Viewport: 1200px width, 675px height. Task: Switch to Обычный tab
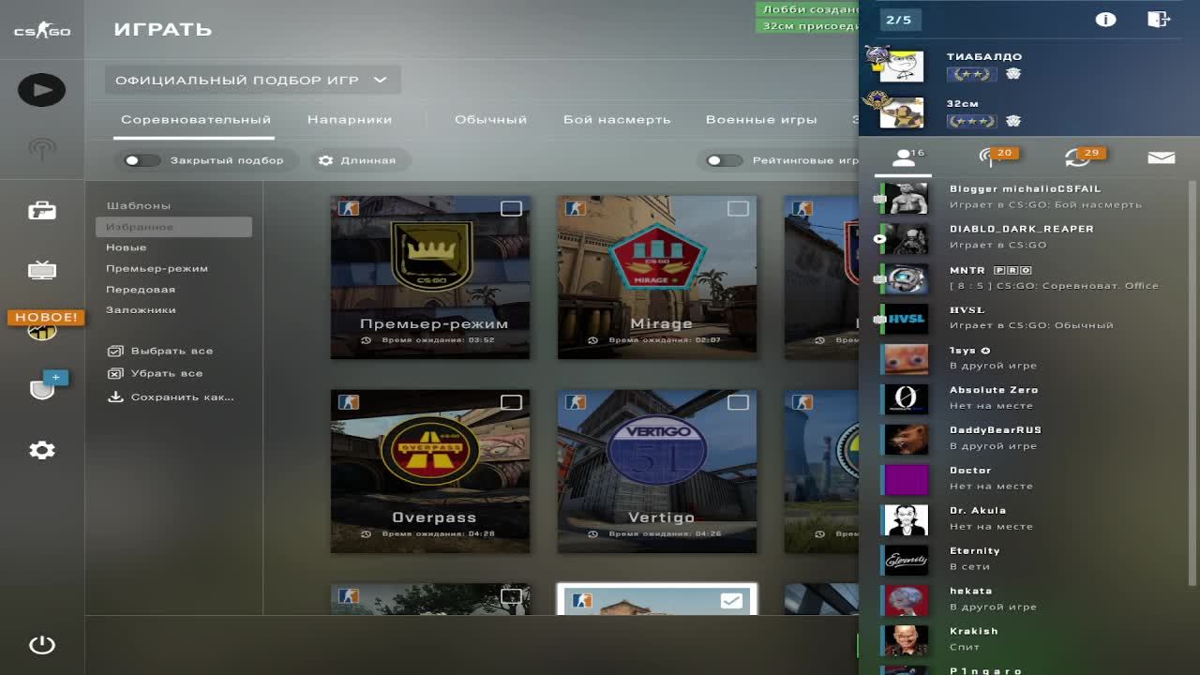[x=490, y=119]
